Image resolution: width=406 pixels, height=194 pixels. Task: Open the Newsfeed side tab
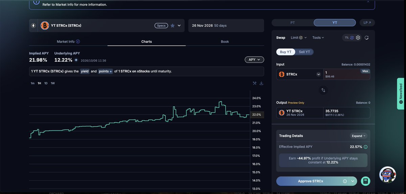point(401,94)
